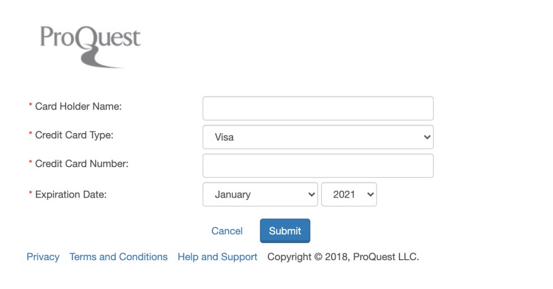Open the Privacy link

point(43,257)
